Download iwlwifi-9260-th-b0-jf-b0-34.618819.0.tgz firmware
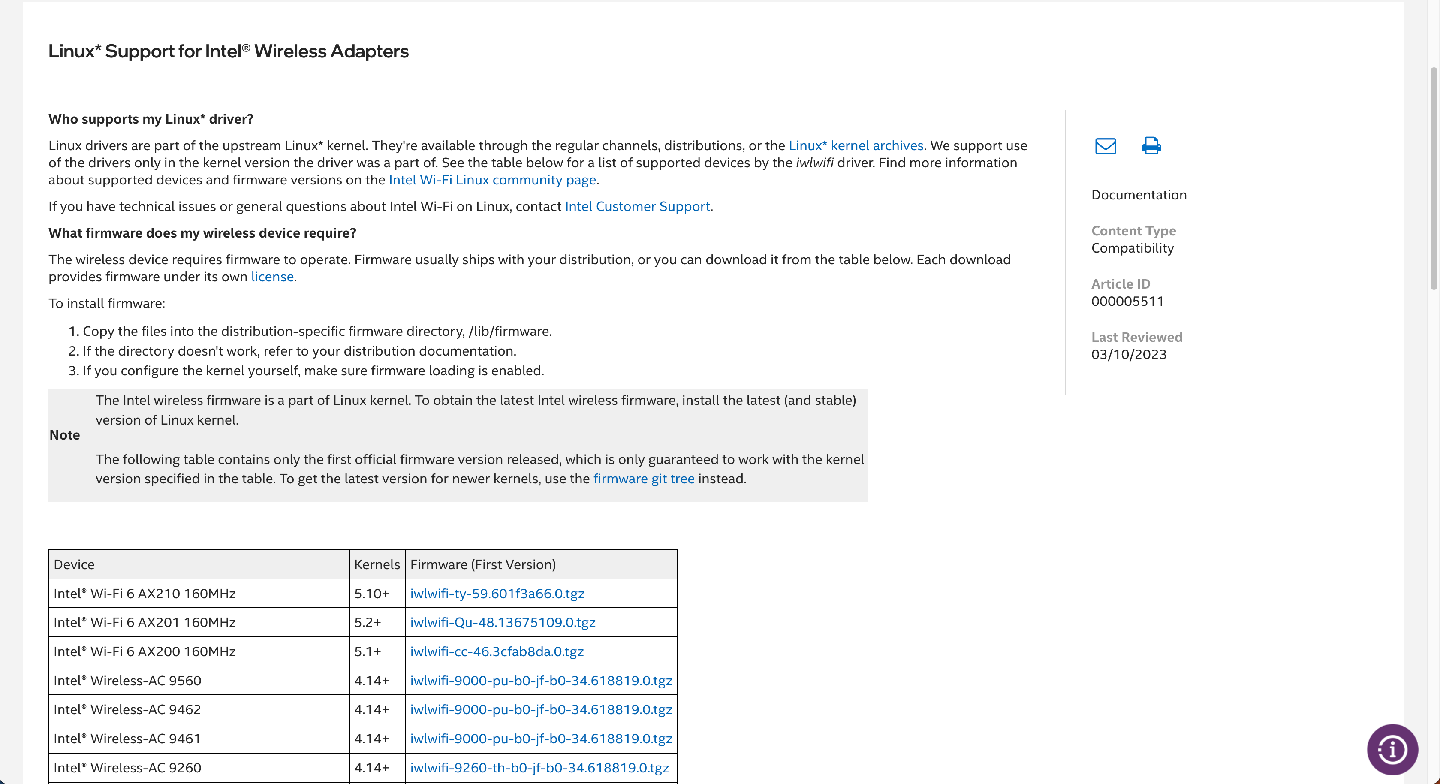1440x784 pixels. pyautogui.click(x=539, y=767)
